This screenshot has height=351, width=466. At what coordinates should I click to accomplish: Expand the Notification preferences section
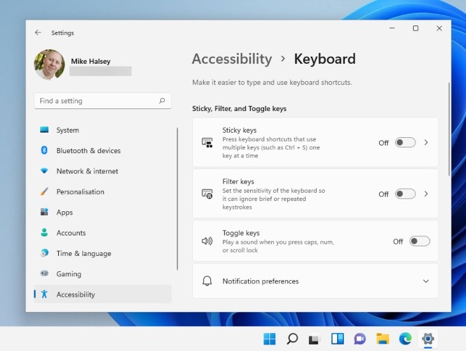pos(426,281)
